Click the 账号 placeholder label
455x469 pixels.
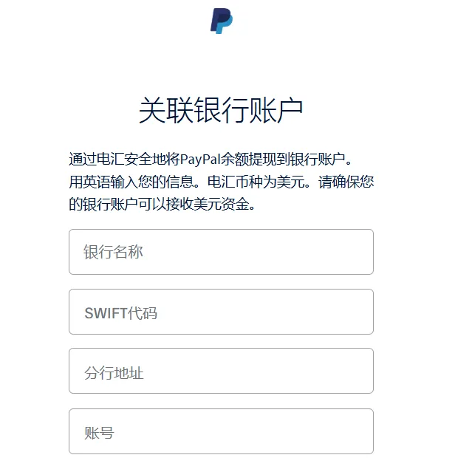[x=99, y=433]
